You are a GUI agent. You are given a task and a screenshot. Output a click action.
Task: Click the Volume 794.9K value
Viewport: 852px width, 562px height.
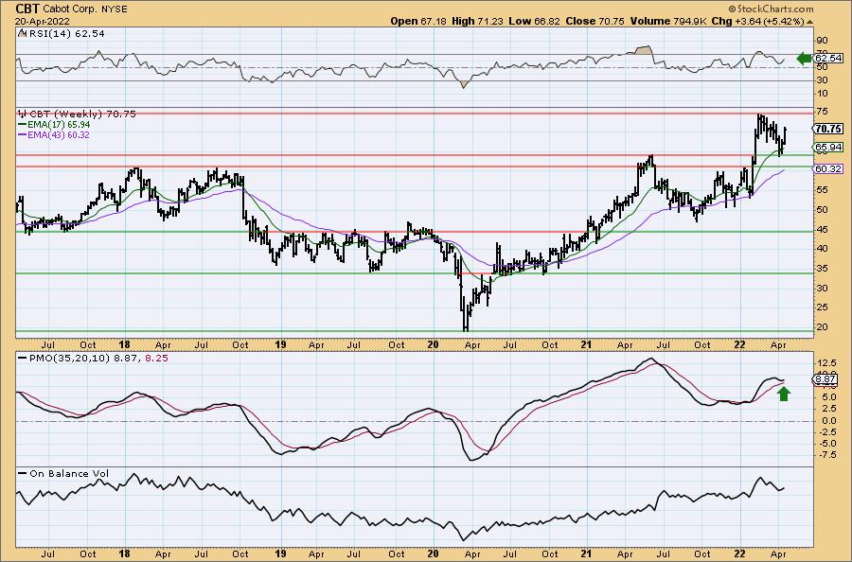pyautogui.click(x=668, y=21)
